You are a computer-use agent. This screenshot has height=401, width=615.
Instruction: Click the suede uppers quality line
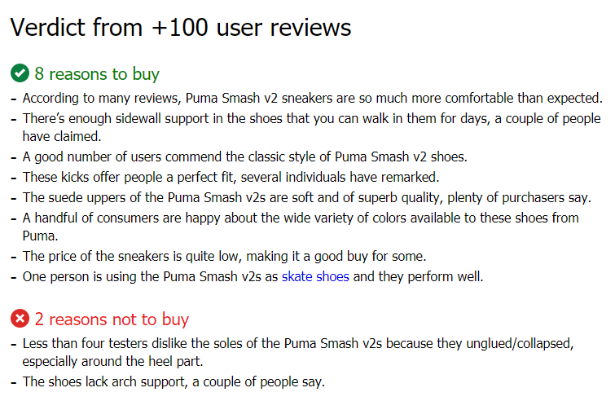coord(307,198)
